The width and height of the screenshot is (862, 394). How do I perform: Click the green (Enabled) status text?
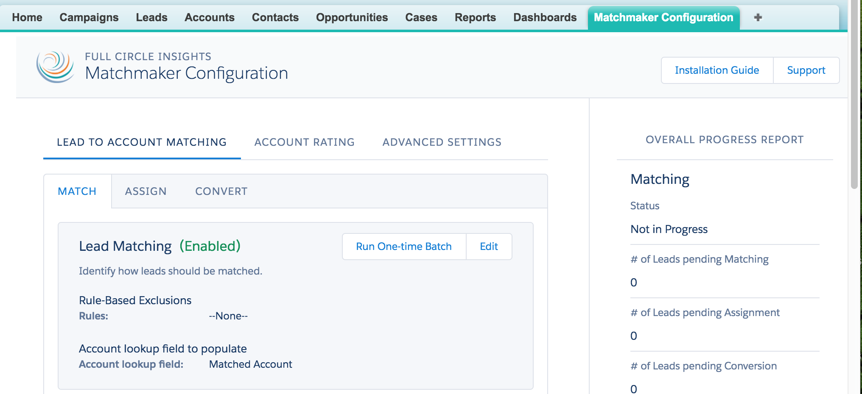click(210, 246)
